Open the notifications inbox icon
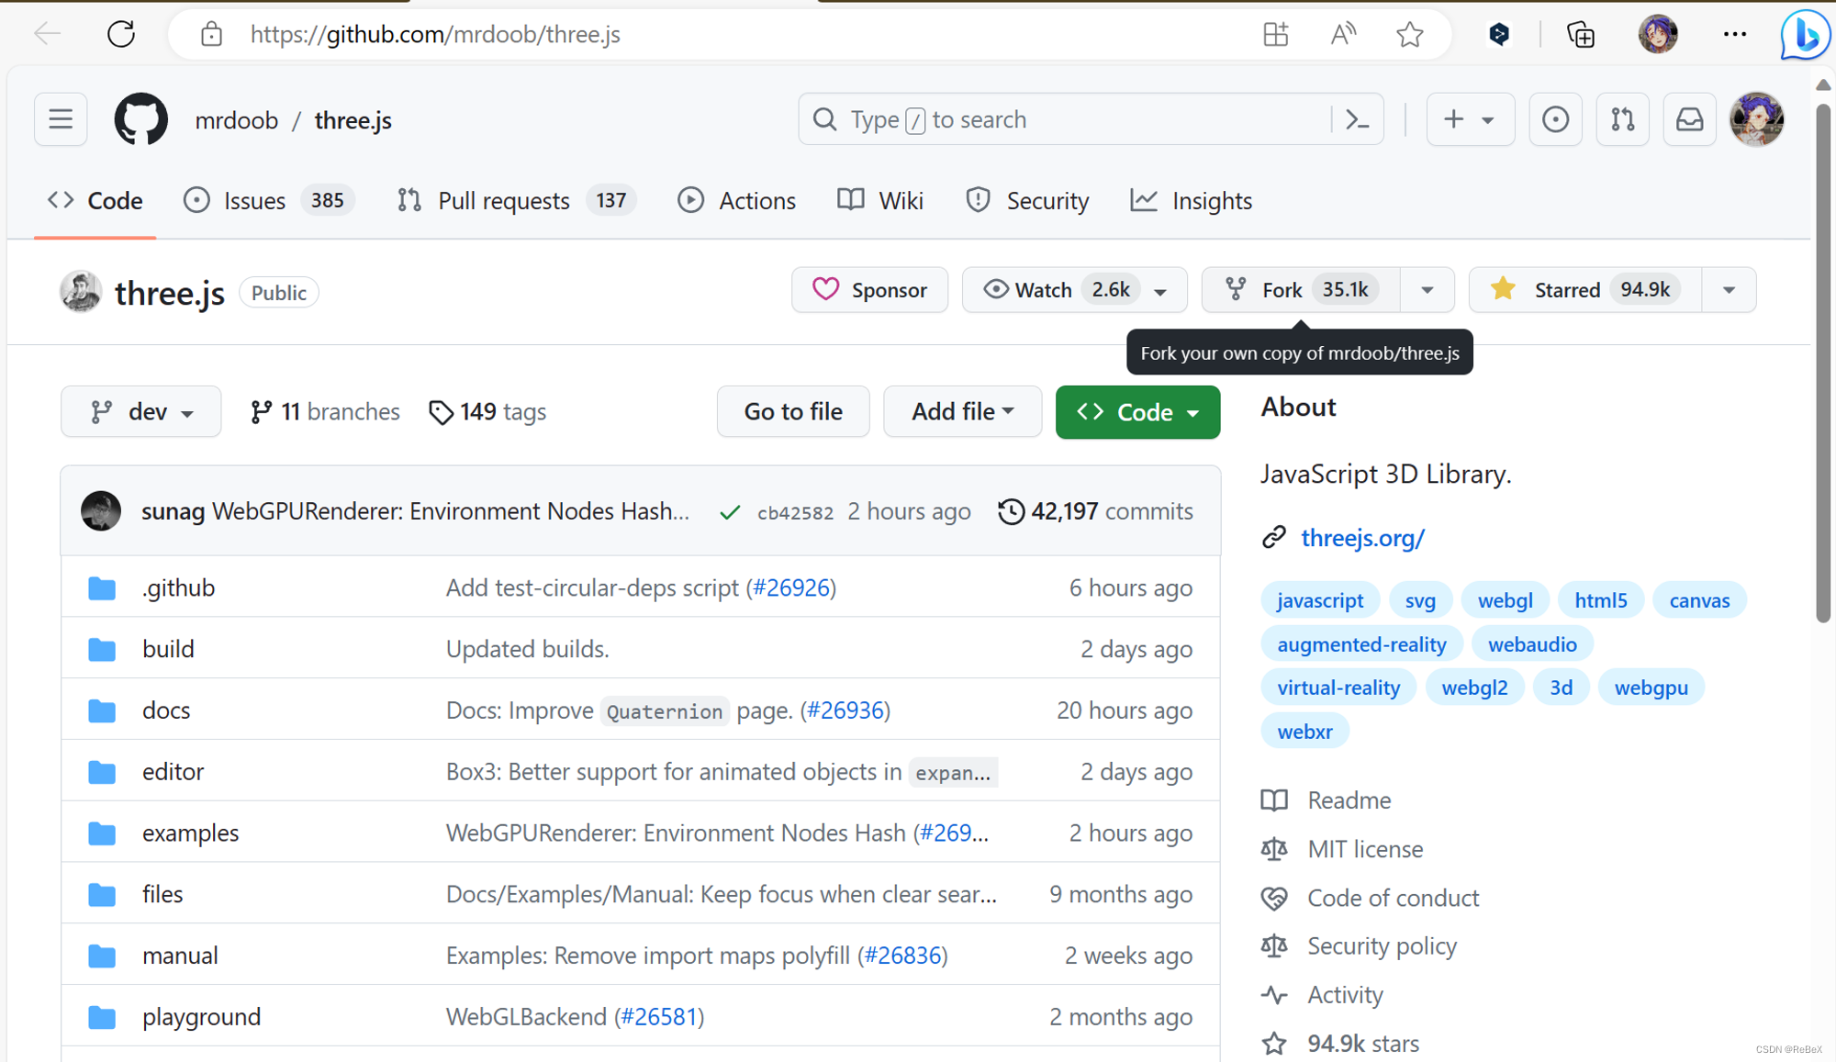This screenshot has height=1062, width=1836. pyautogui.click(x=1689, y=119)
